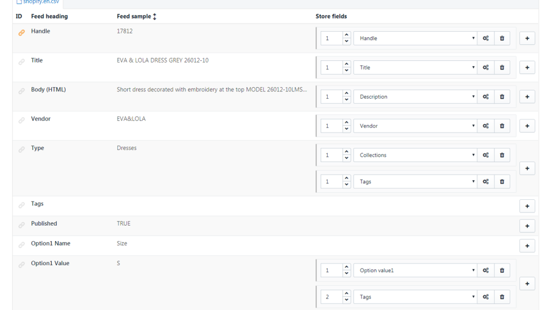This screenshot has height=310, width=552.
Task: Open settings gears for Option value1 field
Action: (x=486, y=270)
